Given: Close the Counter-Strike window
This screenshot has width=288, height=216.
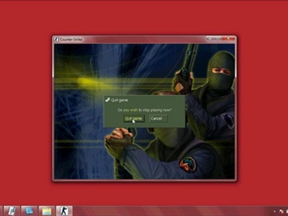Looking at the screenshot, I should [228, 39].
